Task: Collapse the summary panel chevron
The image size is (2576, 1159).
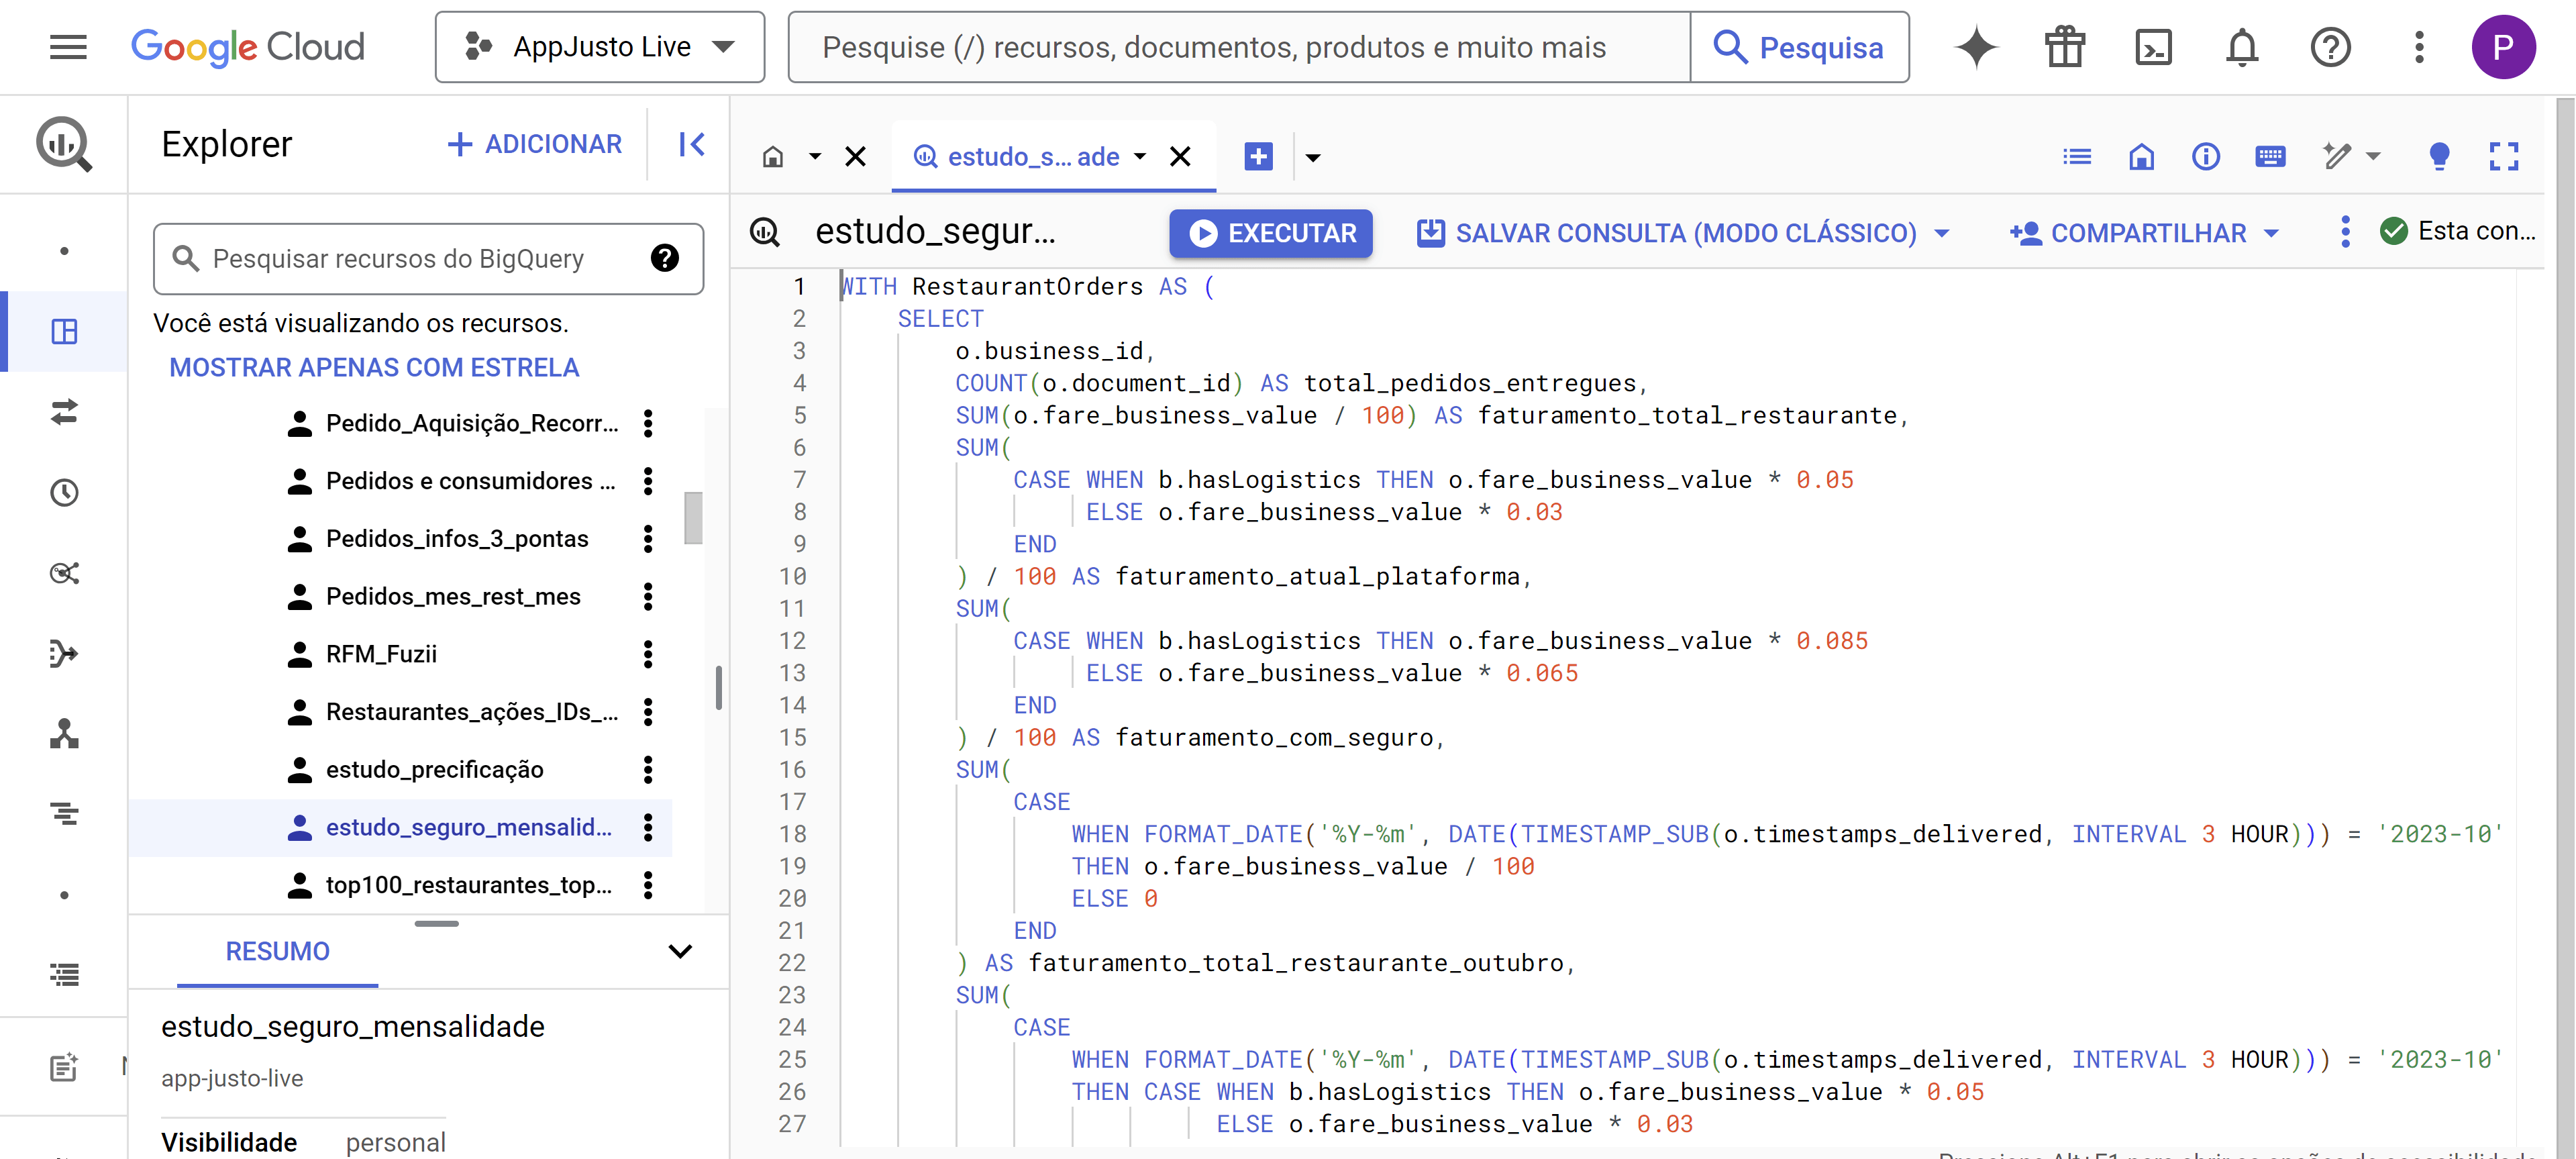Action: click(x=680, y=951)
